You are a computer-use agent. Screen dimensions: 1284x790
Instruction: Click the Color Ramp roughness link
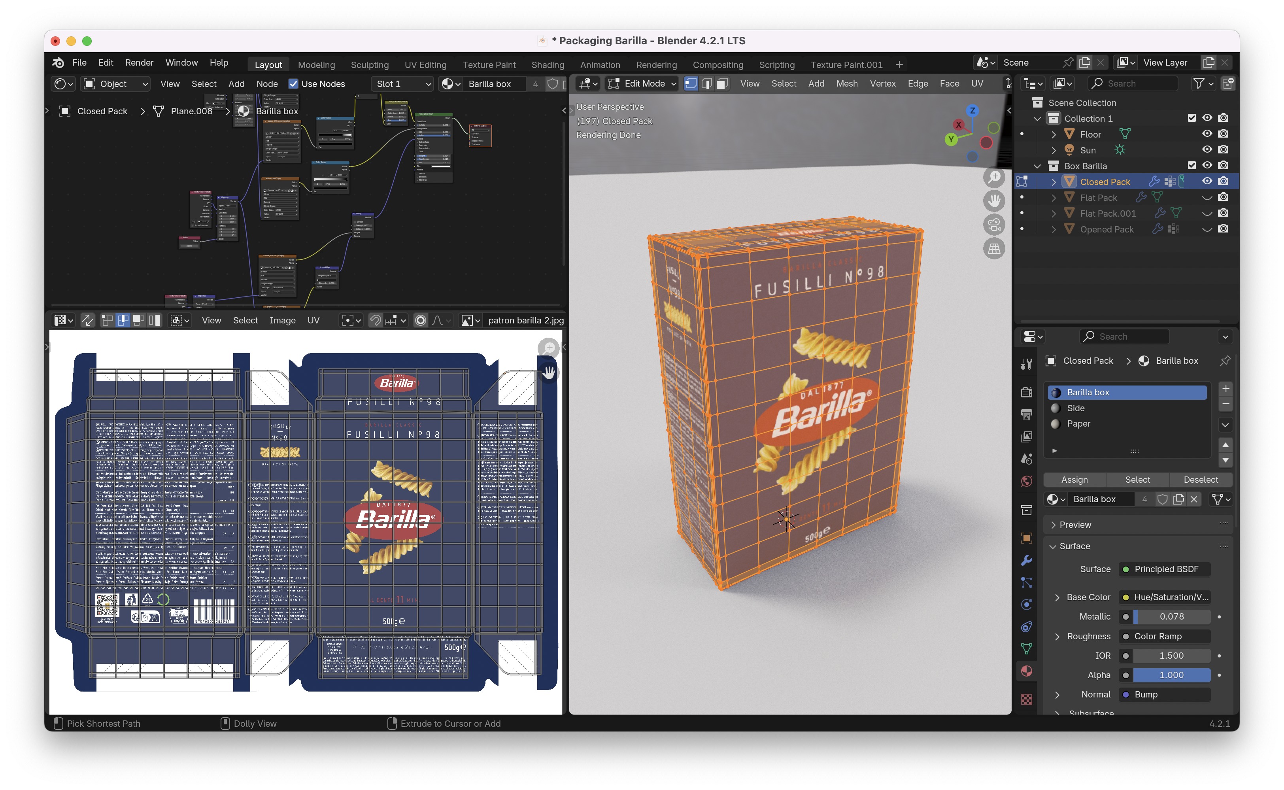point(1164,637)
